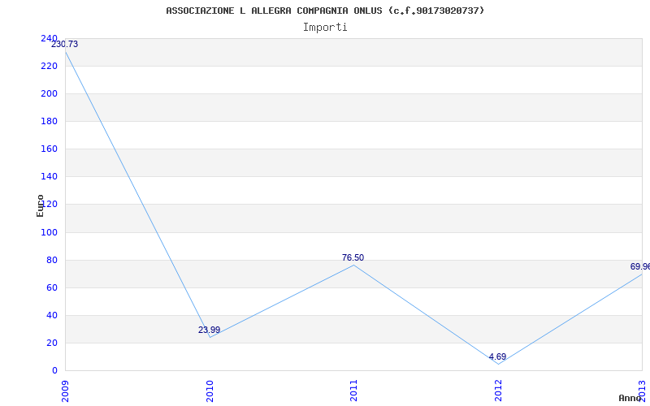Click the 160 y-axis tick label
Viewport: 650px width, 406px height.
pos(49,149)
